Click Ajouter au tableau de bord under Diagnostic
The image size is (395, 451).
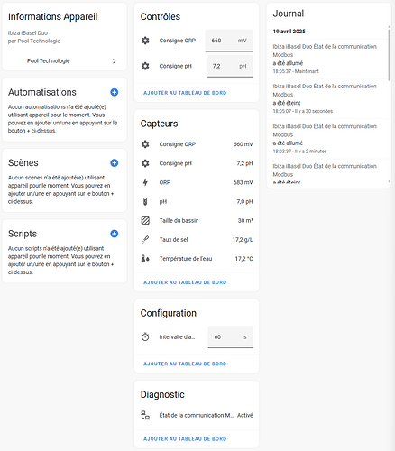tap(185, 439)
